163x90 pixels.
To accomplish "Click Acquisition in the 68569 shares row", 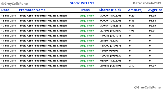I will coord(87,61).
